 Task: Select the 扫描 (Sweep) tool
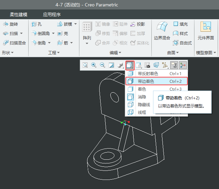click(10, 33)
